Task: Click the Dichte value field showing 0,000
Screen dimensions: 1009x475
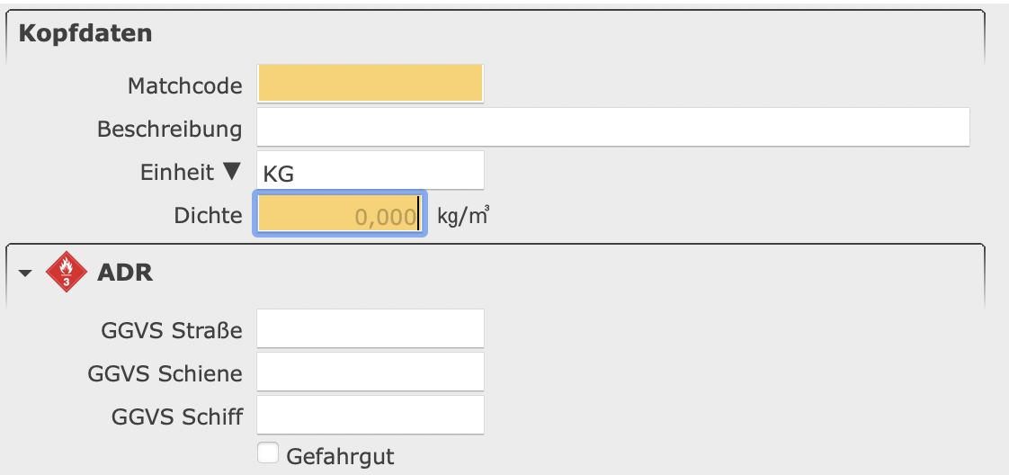Action: tap(340, 215)
